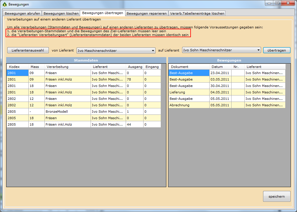The width and height of the screenshot is (297, 212).
Task: Click the Ausgang column header
Action: coord(135,67)
